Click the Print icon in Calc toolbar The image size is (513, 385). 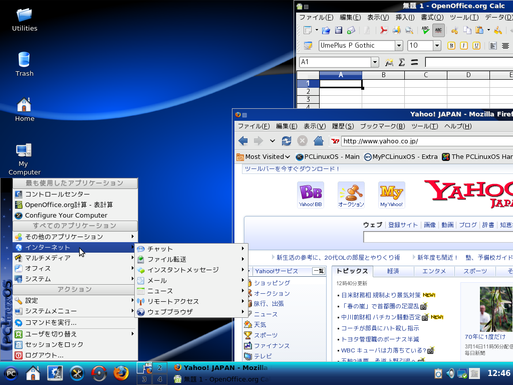(x=397, y=31)
